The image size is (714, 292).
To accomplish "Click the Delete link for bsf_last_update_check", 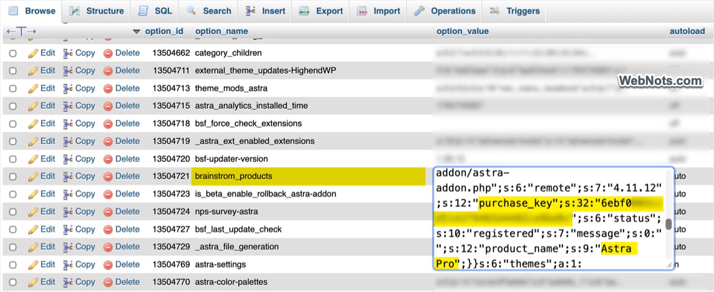I will [127, 229].
